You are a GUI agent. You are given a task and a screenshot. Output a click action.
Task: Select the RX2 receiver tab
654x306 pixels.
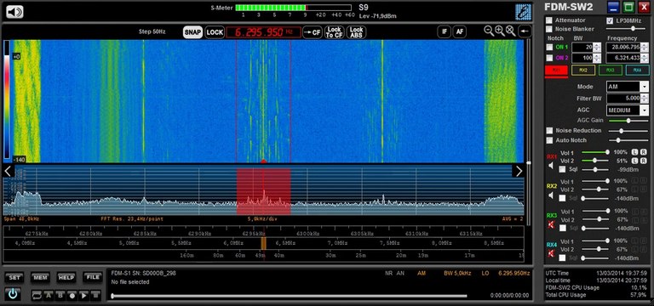tap(583, 71)
